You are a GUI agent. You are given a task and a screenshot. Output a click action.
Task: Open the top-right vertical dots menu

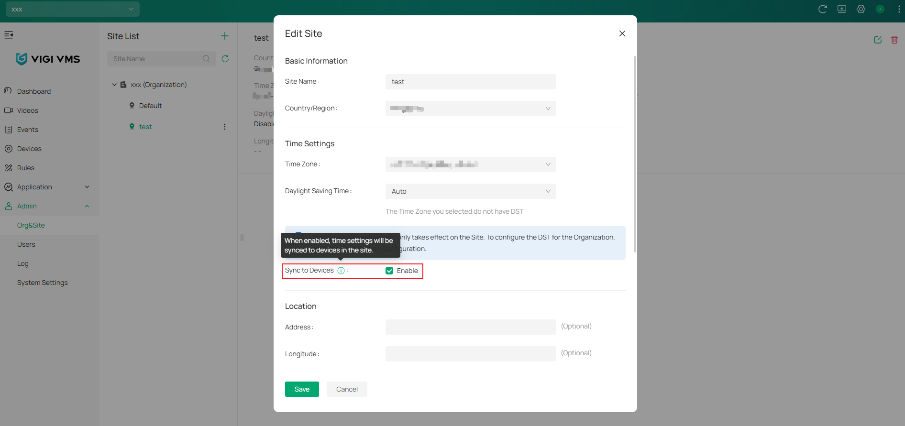(899, 9)
